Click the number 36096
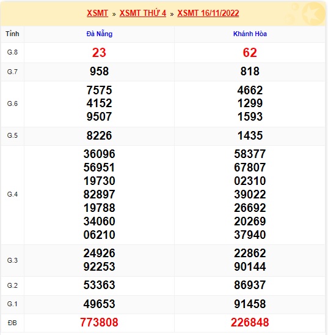 click(x=99, y=154)
